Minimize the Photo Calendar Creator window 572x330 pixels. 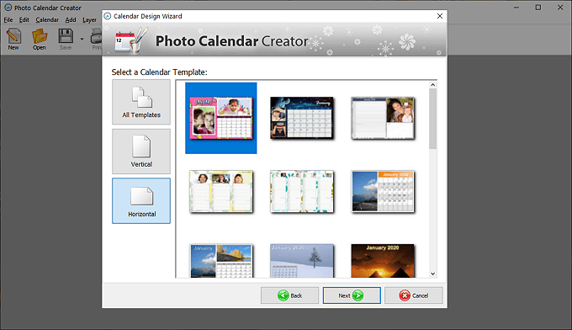pyautogui.click(x=516, y=8)
